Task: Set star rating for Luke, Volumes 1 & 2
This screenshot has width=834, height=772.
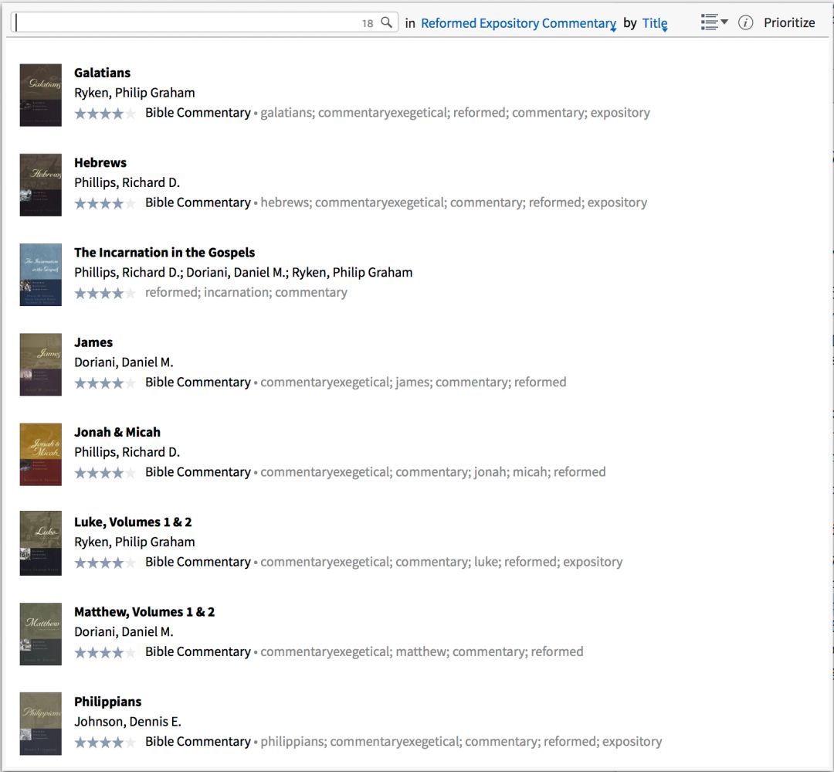Action: [105, 563]
